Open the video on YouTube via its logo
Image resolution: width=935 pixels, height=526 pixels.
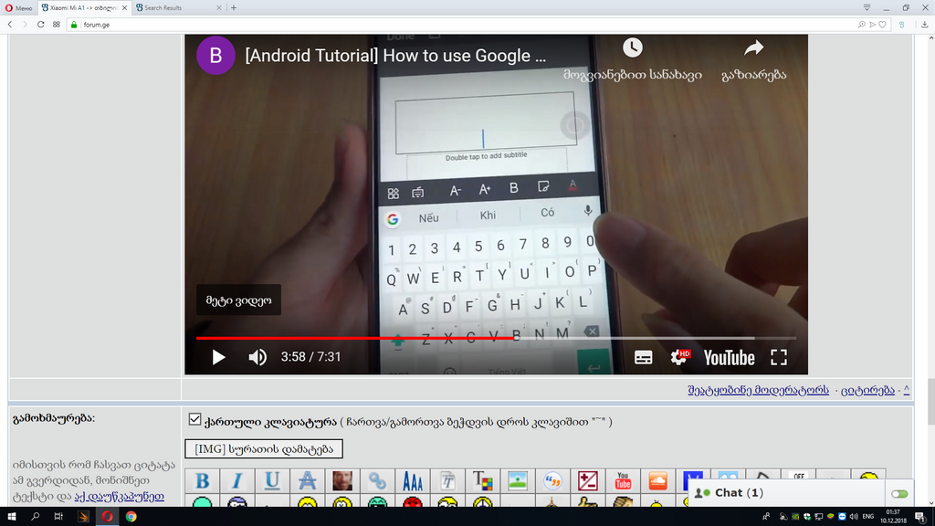point(729,358)
